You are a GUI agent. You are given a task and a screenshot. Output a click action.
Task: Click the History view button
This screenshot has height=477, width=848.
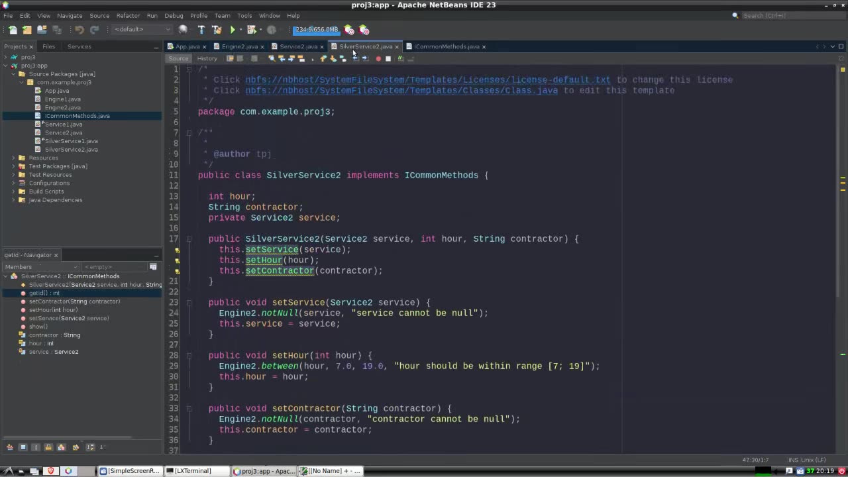(207, 58)
